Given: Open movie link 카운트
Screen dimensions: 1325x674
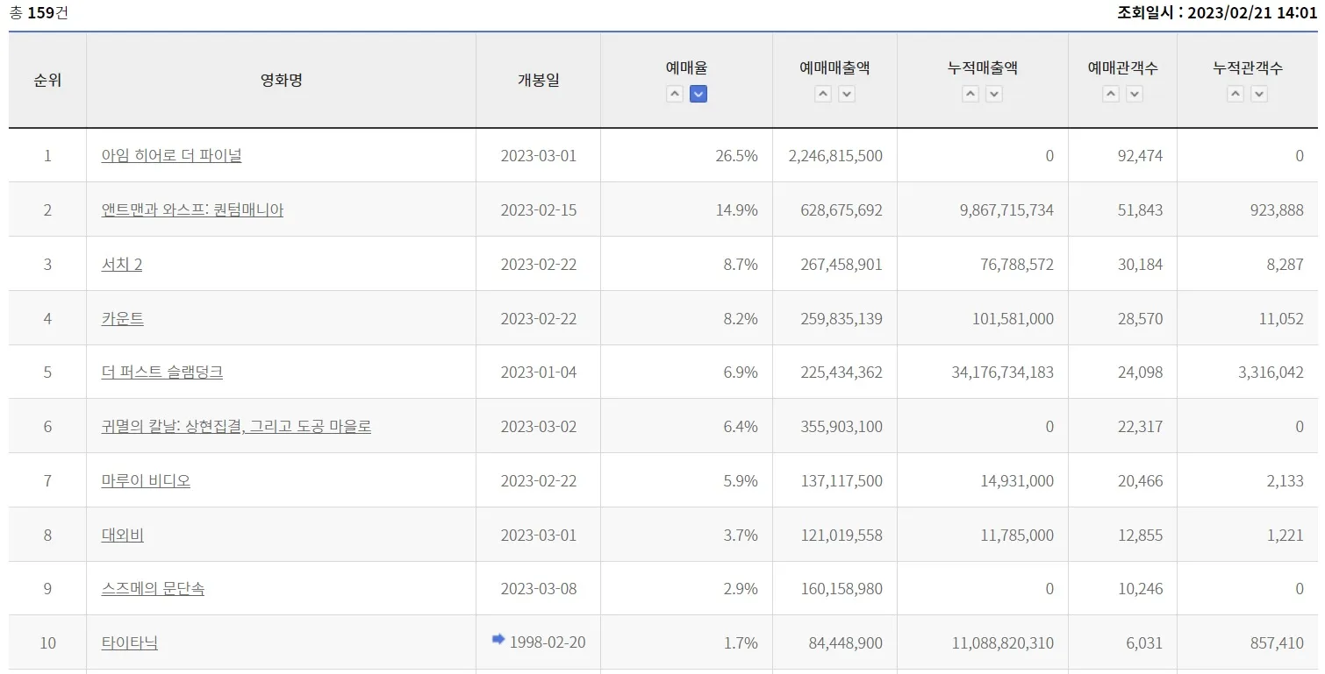Looking at the screenshot, I should 123,319.
